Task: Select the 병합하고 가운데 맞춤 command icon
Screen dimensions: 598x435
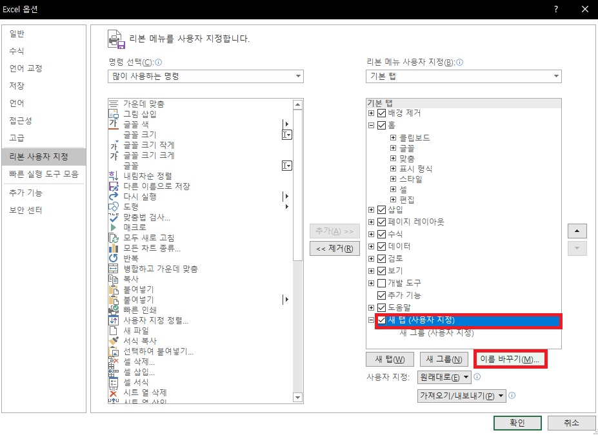Action: click(114, 269)
